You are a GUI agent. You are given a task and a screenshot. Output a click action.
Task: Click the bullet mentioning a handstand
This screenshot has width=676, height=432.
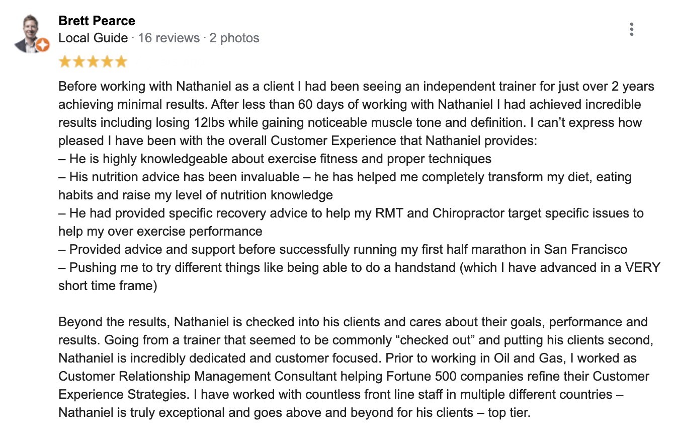(x=359, y=268)
